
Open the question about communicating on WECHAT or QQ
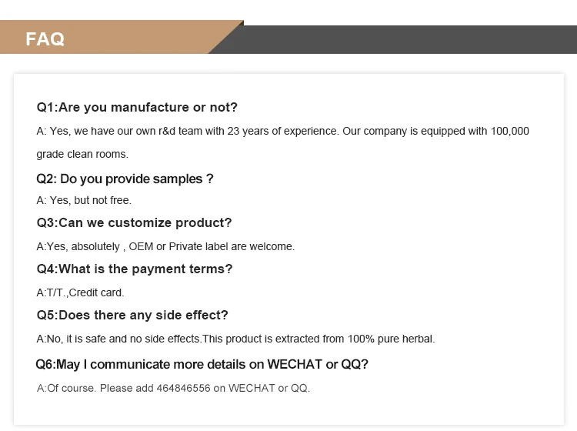click(202, 364)
